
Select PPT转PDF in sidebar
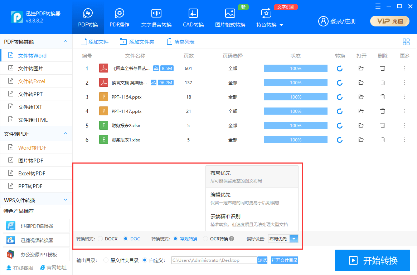click(37, 186)
